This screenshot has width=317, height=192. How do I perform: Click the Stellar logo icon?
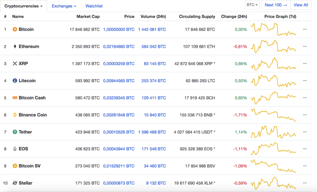[15, 183]
